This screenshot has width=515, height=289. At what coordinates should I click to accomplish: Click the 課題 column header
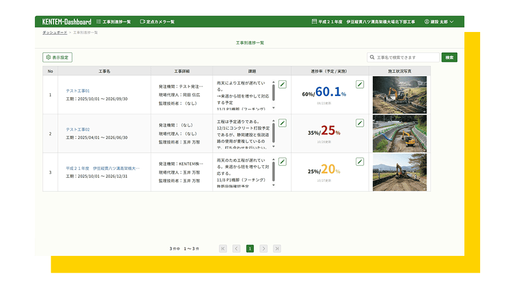tap(252, 71)
